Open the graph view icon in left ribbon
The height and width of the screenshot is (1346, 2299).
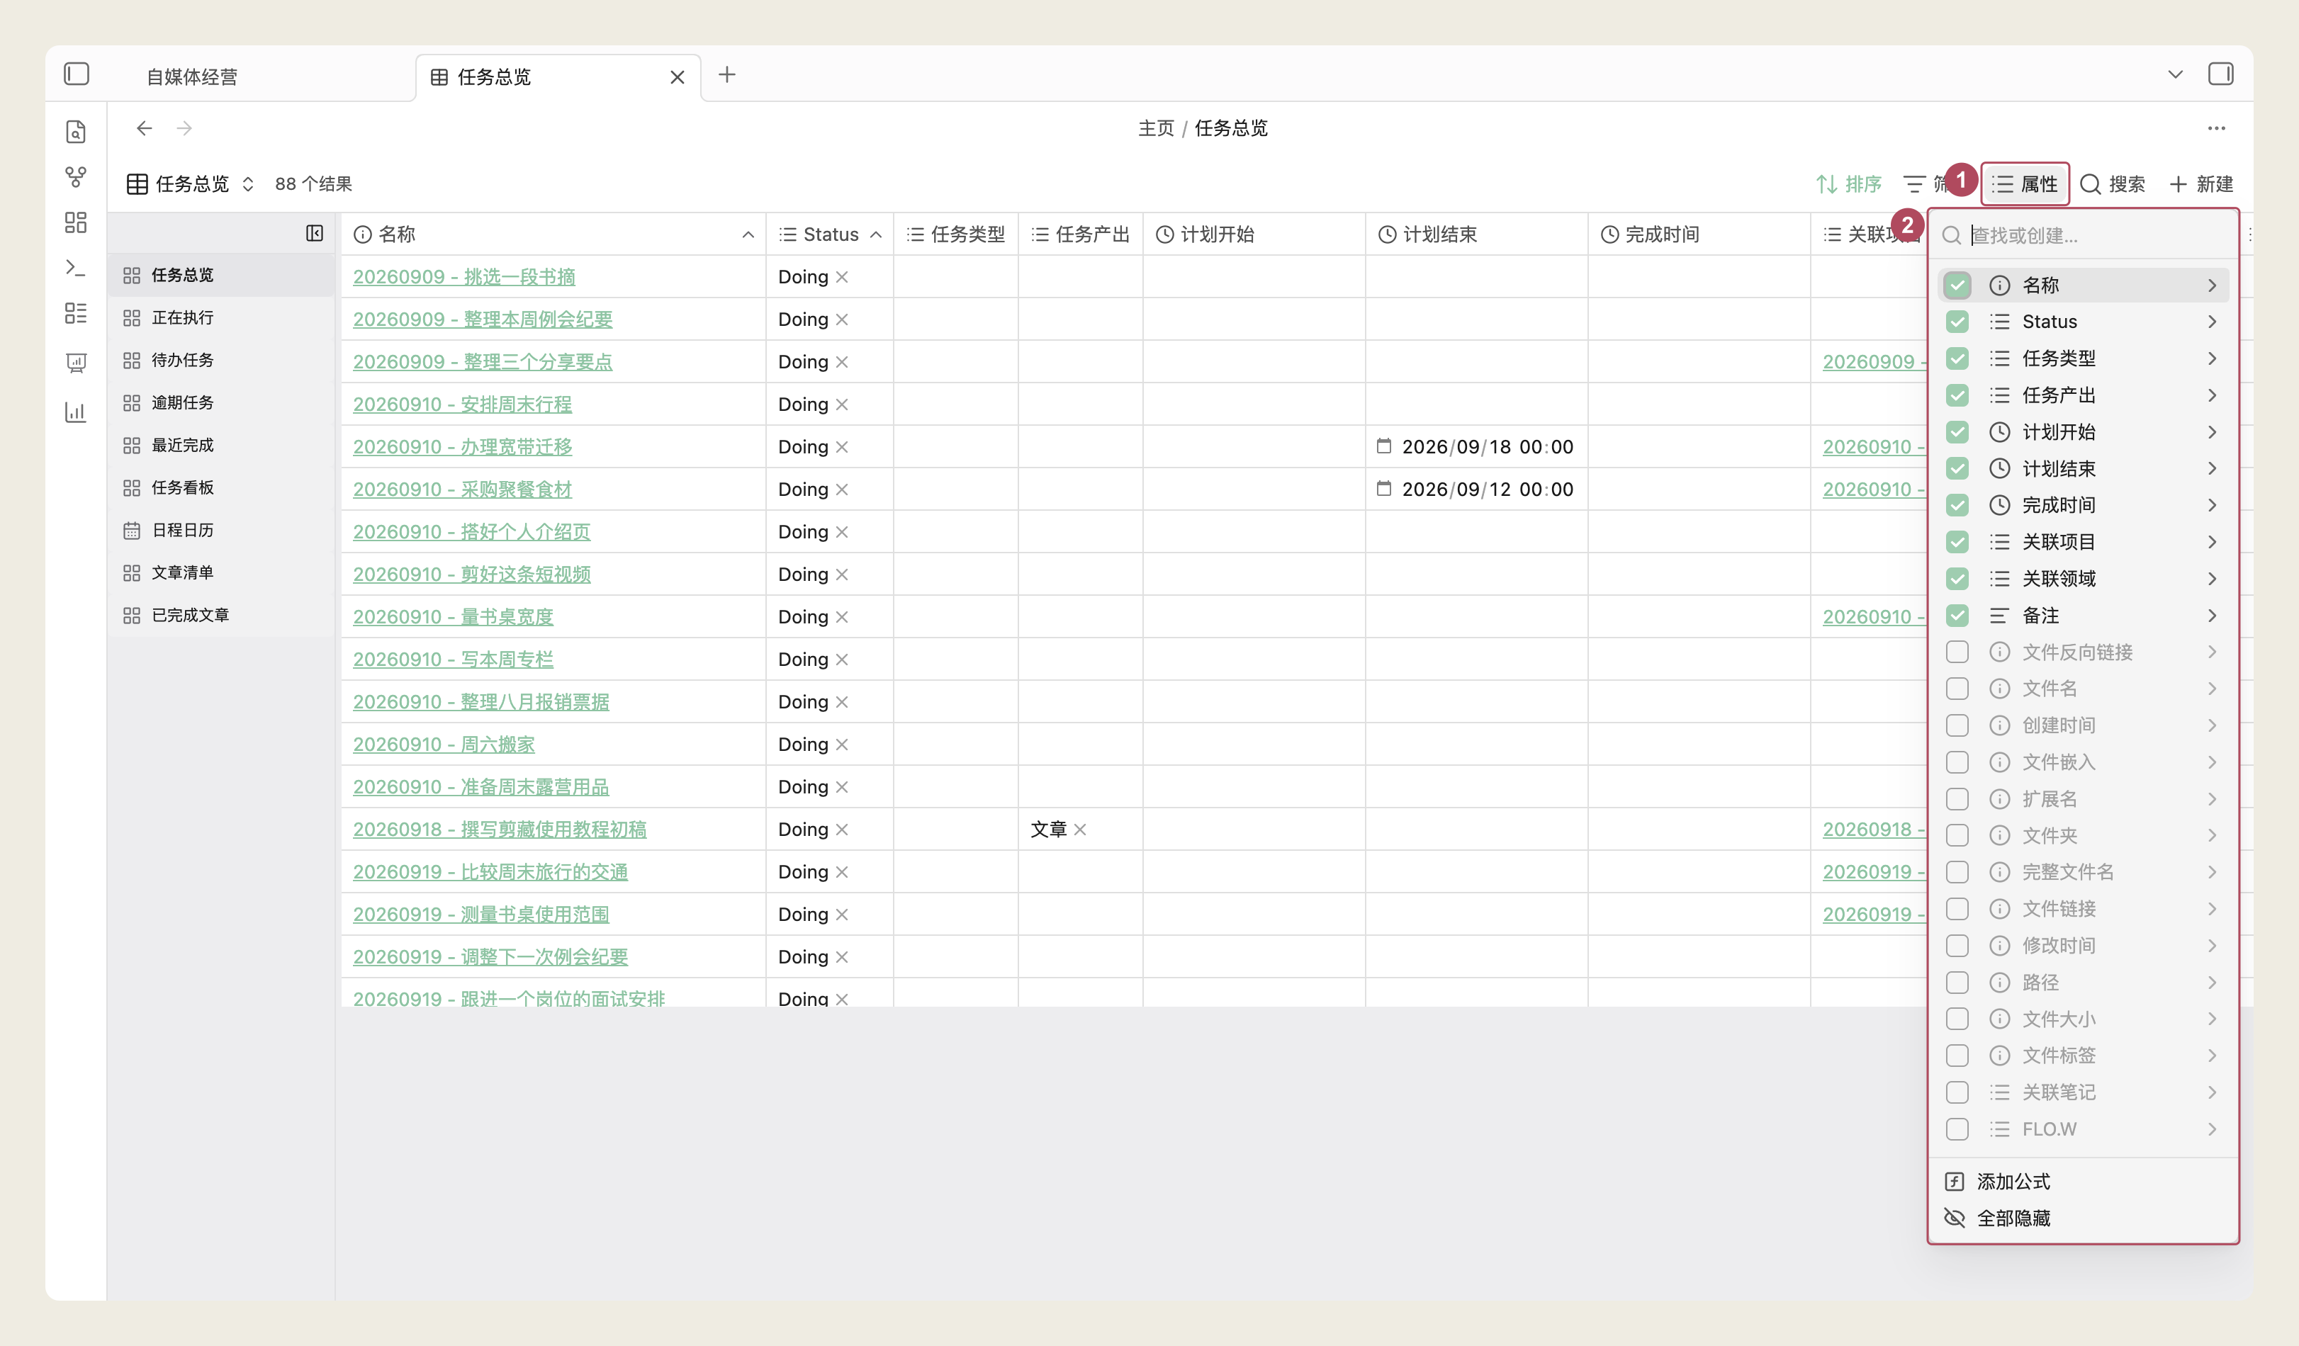click(x=76, y=176)
